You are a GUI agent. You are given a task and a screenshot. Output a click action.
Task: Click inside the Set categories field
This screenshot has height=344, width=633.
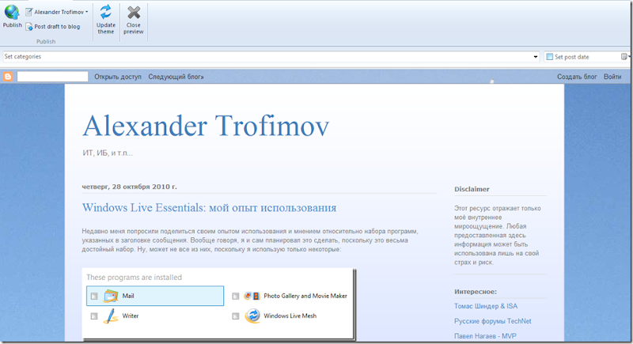tap(271, 57)
